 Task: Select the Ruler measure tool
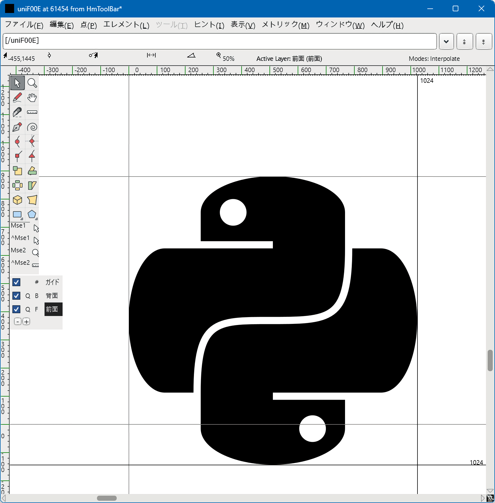[32, 112]
